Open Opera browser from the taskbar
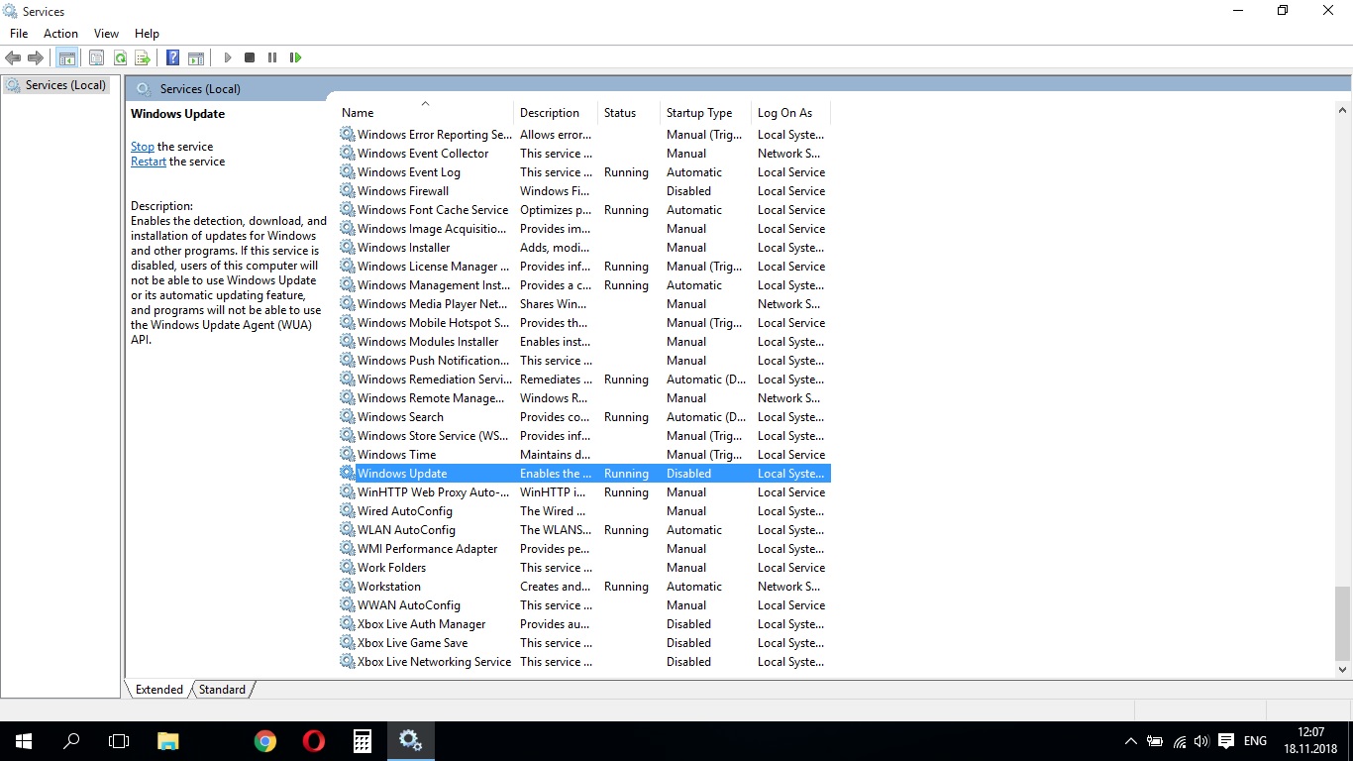Viewport: 1353px width, 761px height. pos(313,741)
